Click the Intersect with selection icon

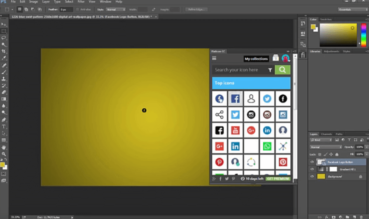click(40, 9)
